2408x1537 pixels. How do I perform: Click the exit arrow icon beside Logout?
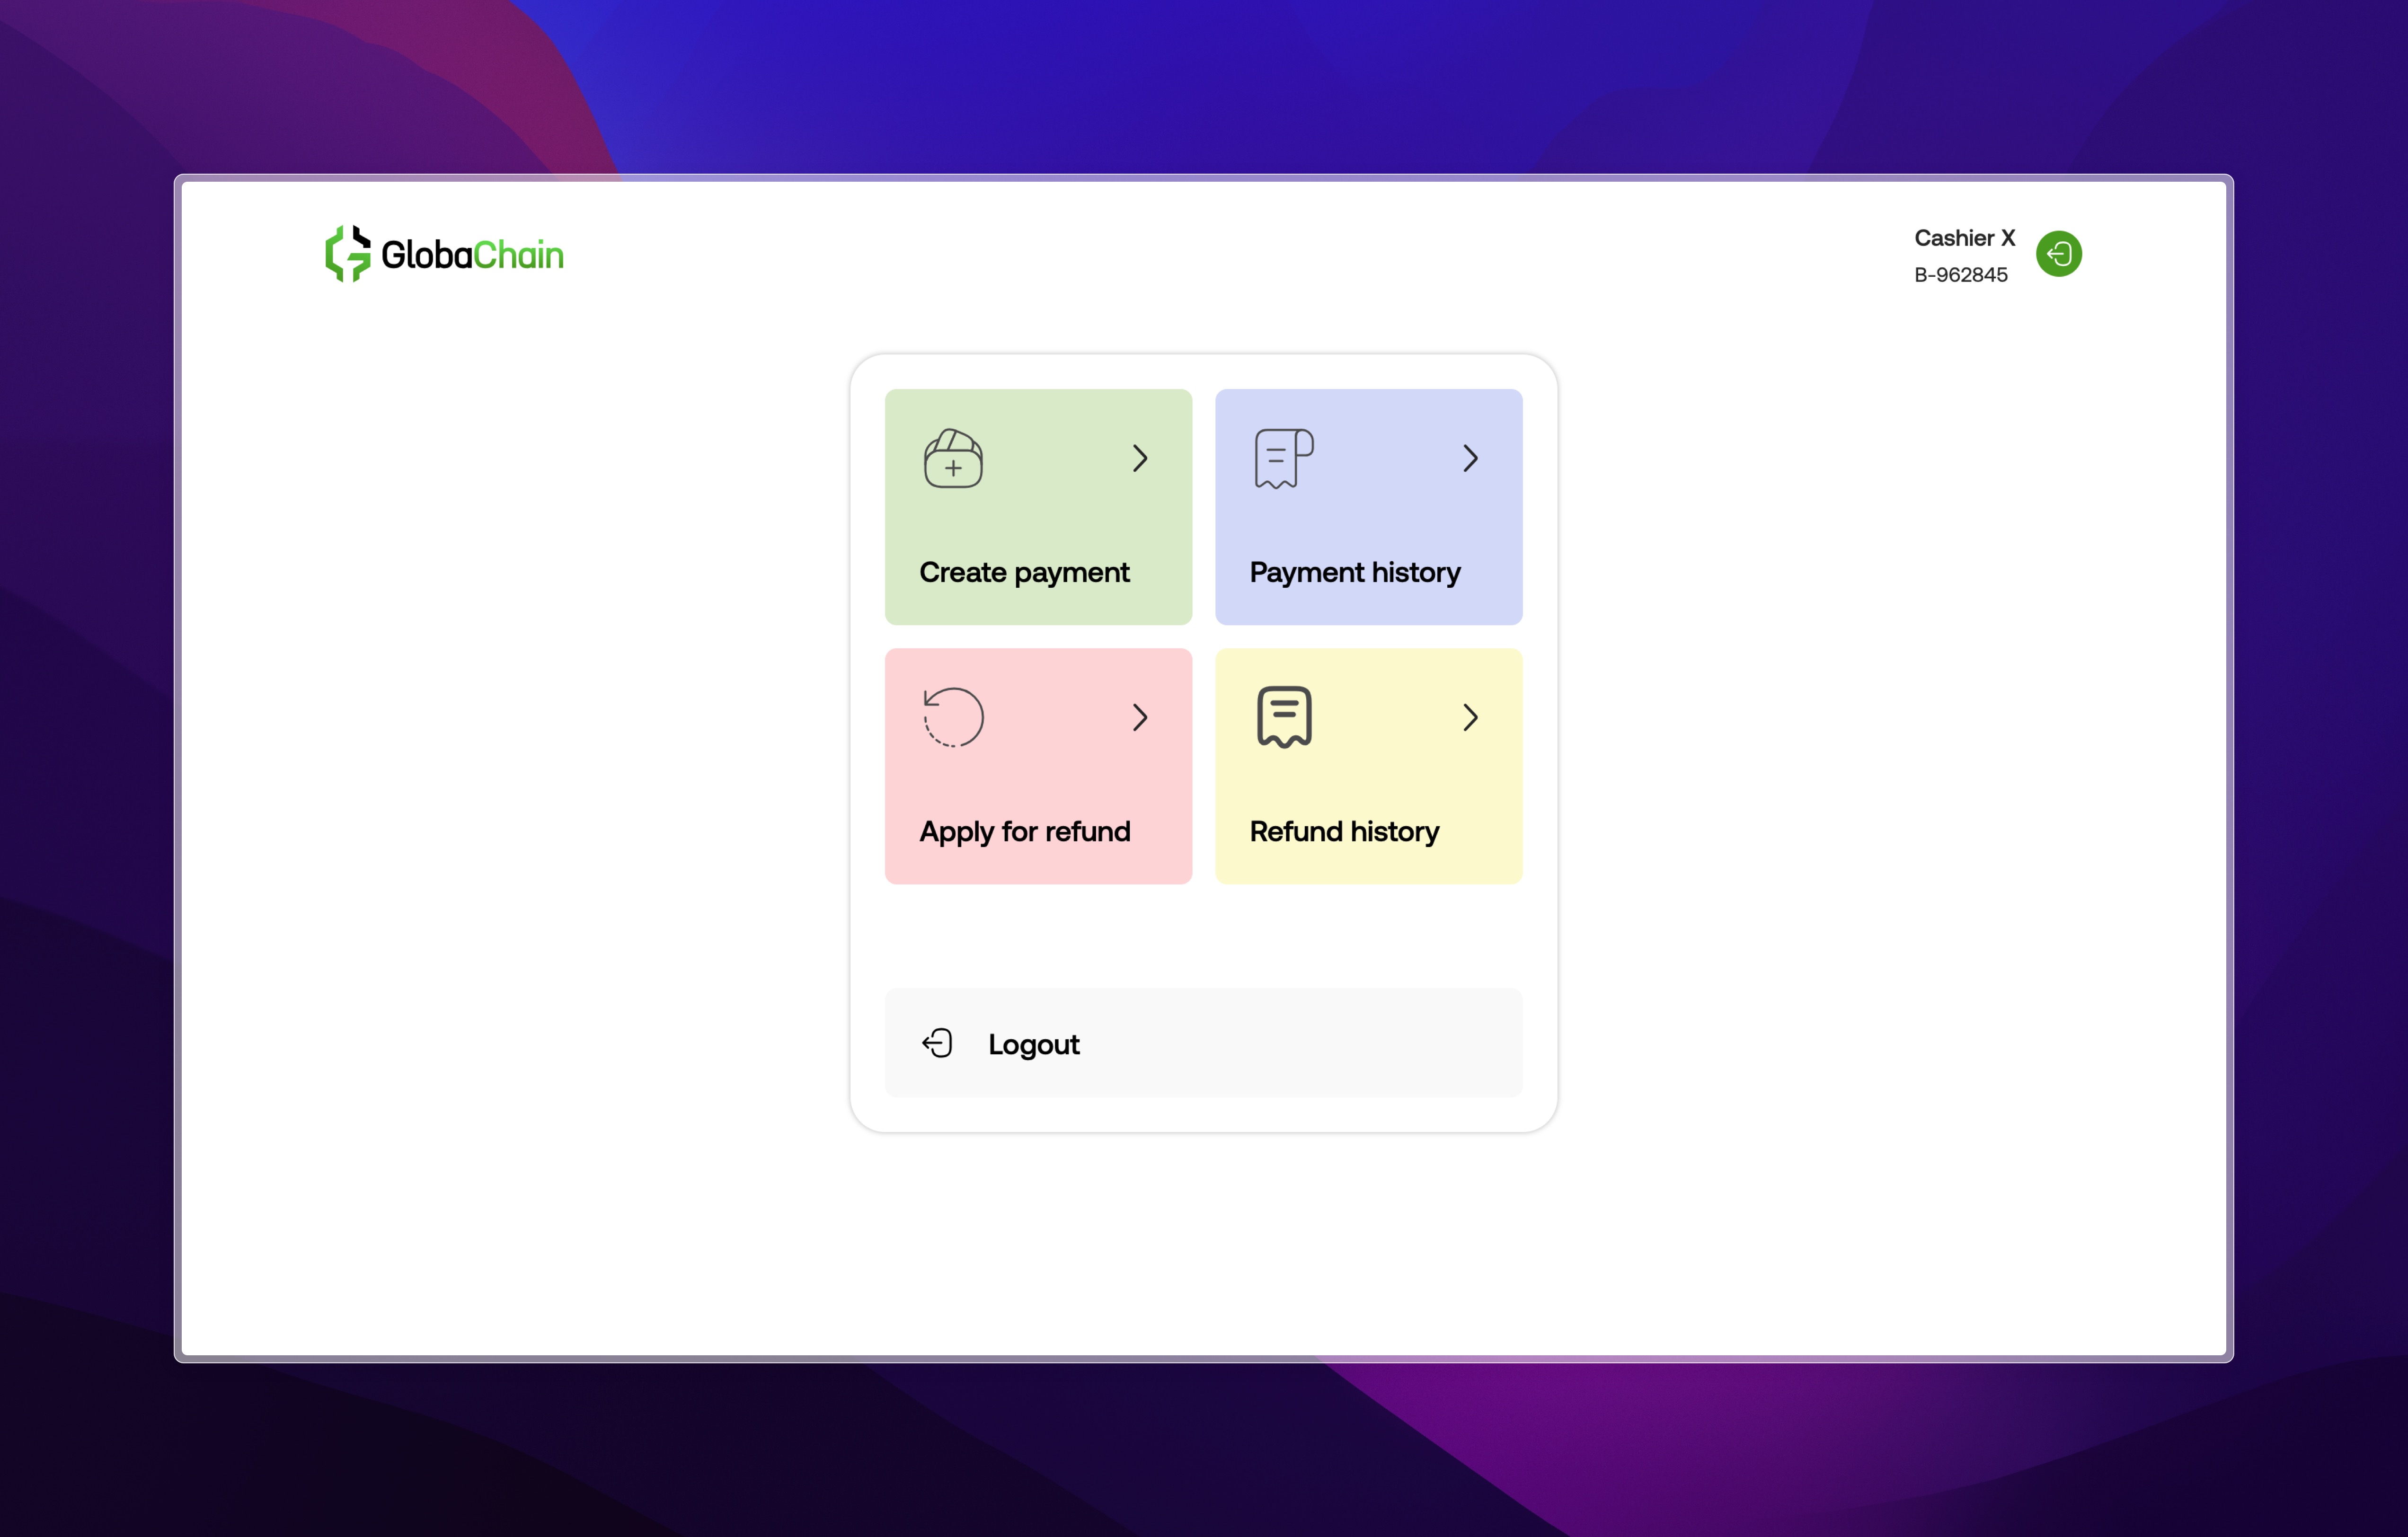pyautogui.click(x=937, y=1043)
